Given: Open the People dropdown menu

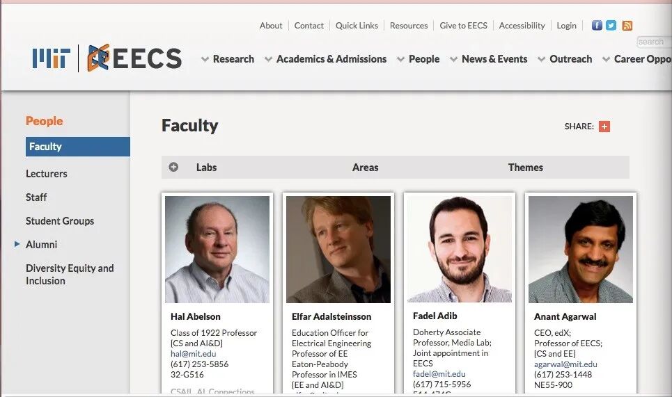Looking at the screenshot, I should pos(419,59).
